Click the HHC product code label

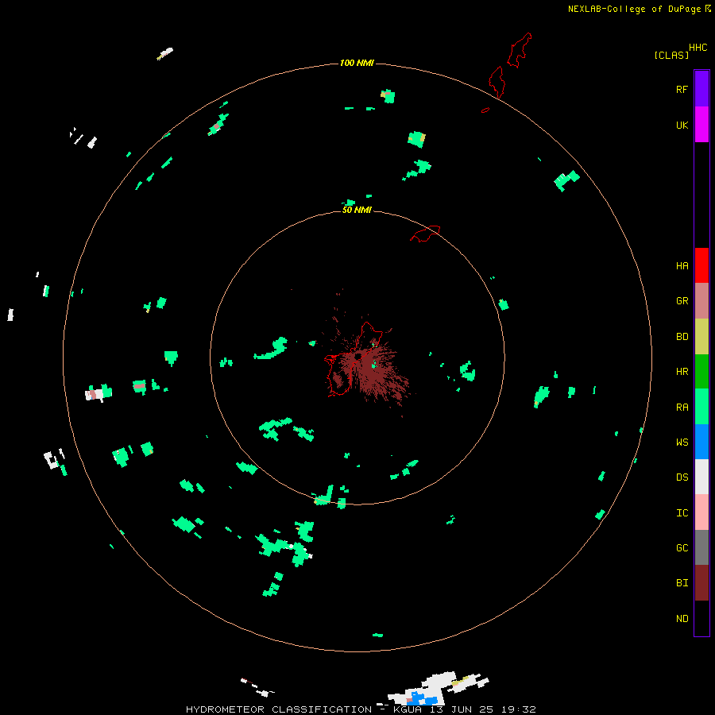click(698, 48)
